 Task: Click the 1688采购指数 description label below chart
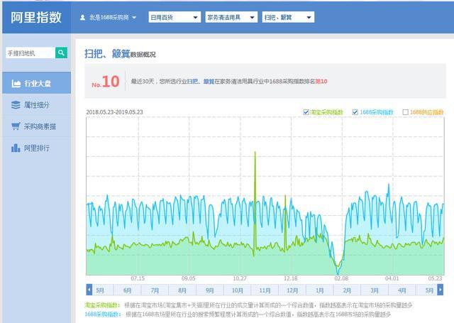point(103,314)
